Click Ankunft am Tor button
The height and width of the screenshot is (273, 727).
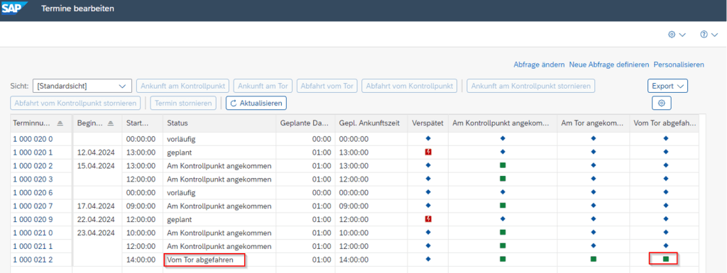(x=263, y=86)
